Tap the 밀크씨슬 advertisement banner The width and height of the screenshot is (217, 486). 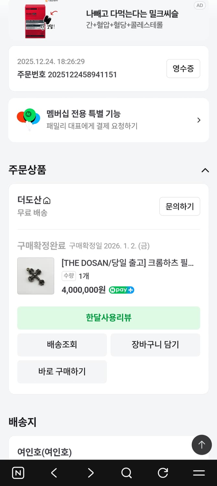pos(109,20)
